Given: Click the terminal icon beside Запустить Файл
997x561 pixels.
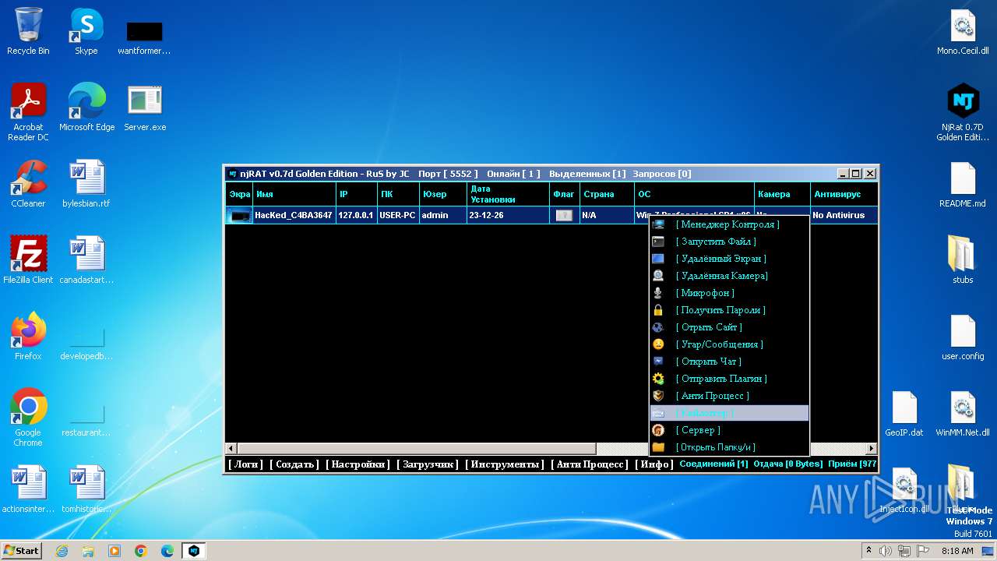Looking at the screenshot, I should pos(658,242).
